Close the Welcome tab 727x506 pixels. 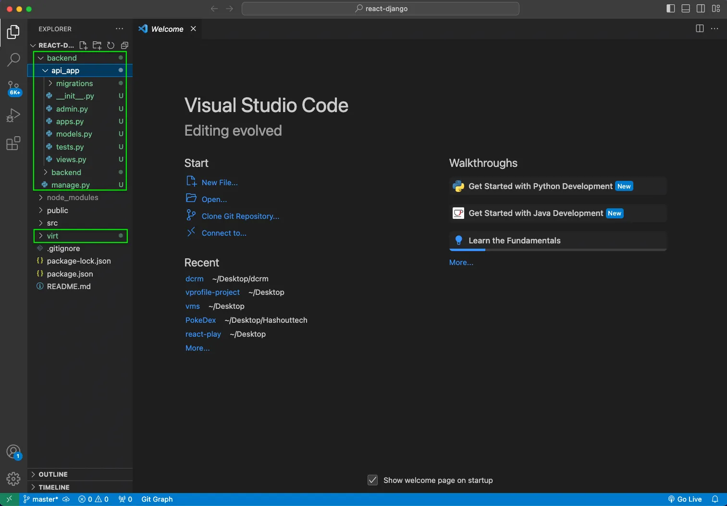click(193, 29)
